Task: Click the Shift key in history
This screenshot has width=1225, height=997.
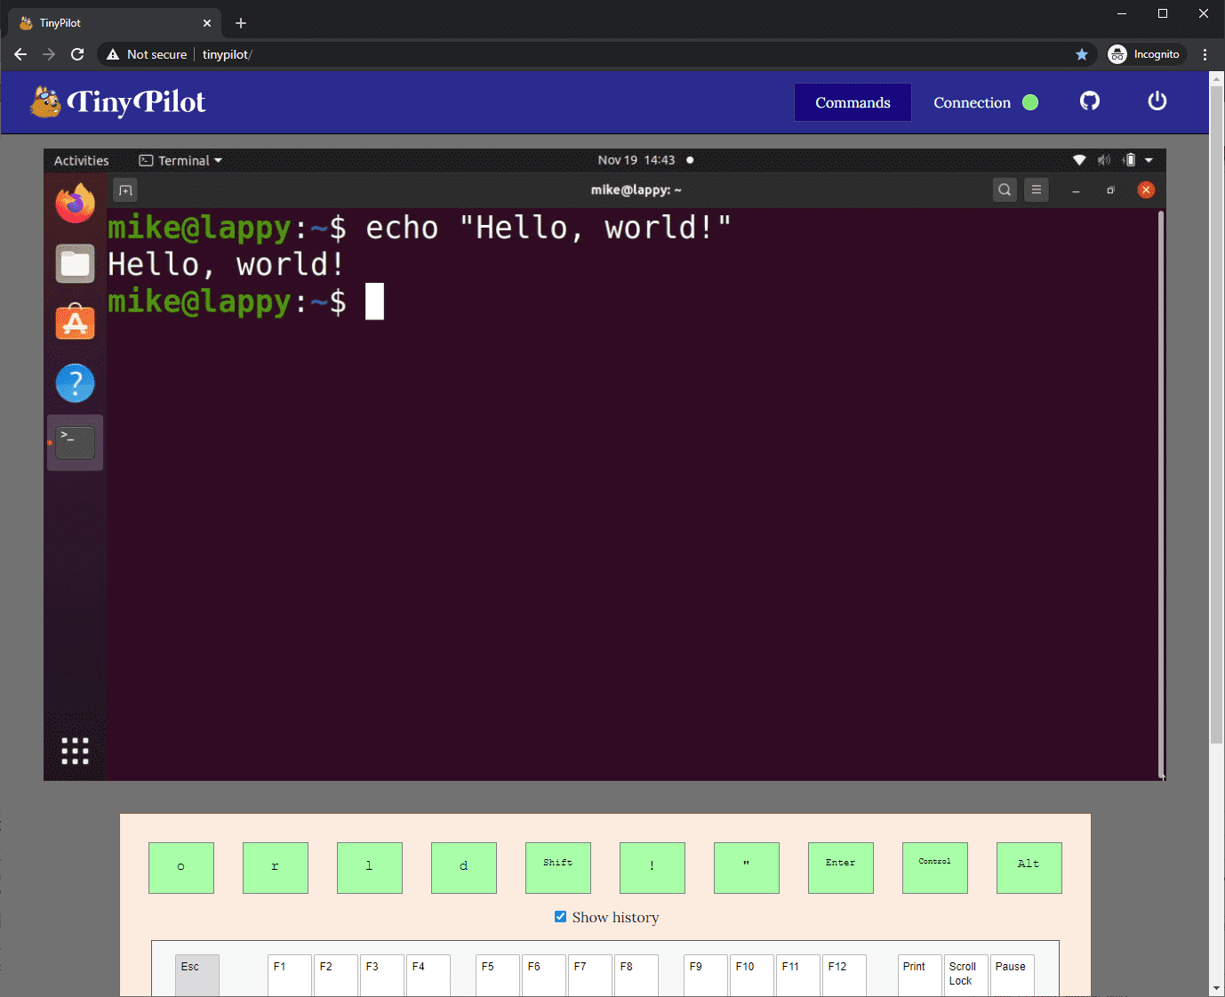Action: pos(558,868)
